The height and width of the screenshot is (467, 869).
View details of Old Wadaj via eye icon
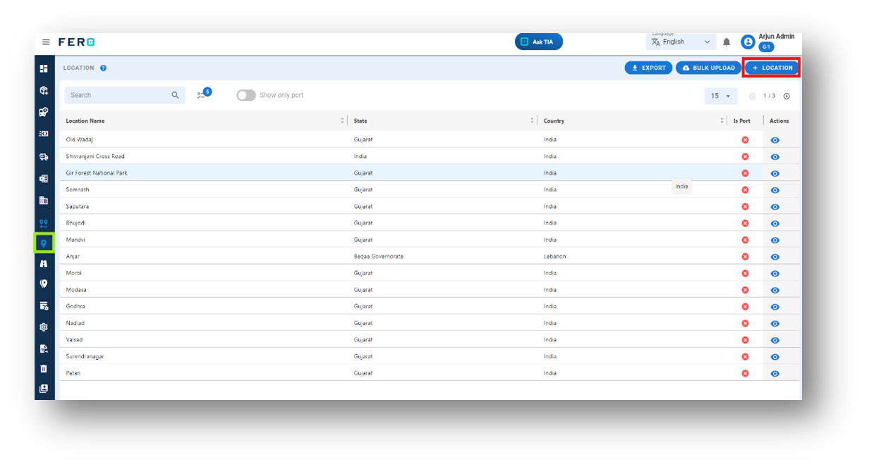pos(775,140)
